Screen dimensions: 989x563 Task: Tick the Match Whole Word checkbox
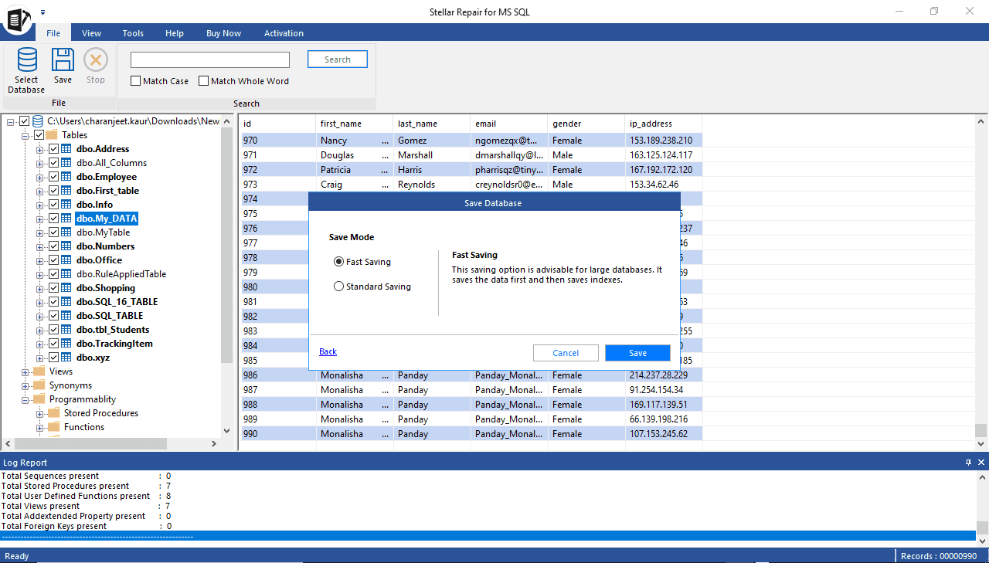coord(204,81)
